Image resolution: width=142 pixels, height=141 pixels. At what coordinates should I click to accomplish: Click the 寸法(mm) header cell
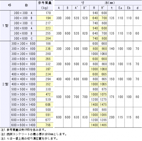point(98,3)
